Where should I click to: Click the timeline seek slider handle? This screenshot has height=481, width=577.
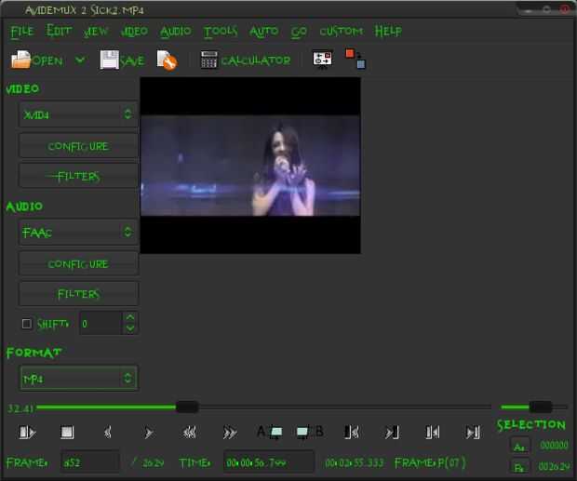(x=187, y=408)
